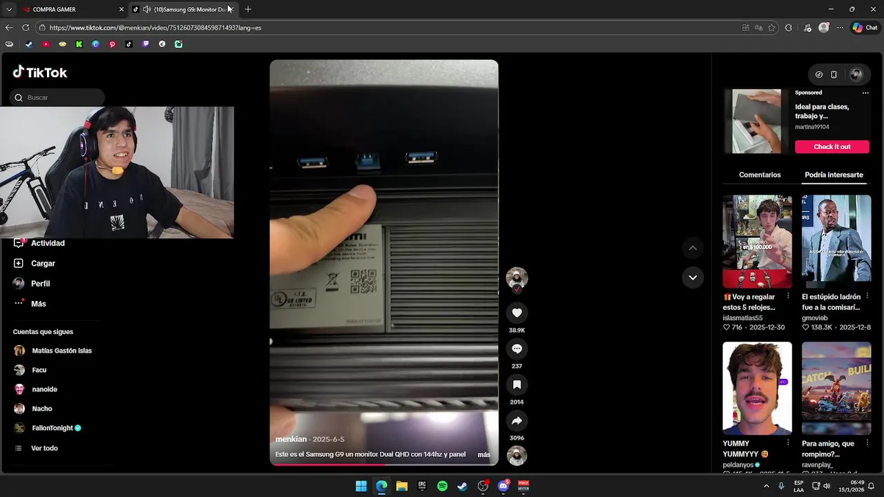Like the video with the heart icon

tap(517, 313)
